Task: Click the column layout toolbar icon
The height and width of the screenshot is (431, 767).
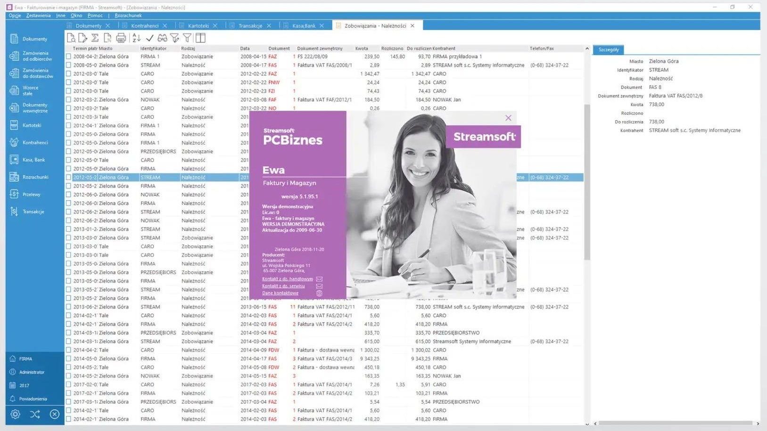Action: coord(200,38)
